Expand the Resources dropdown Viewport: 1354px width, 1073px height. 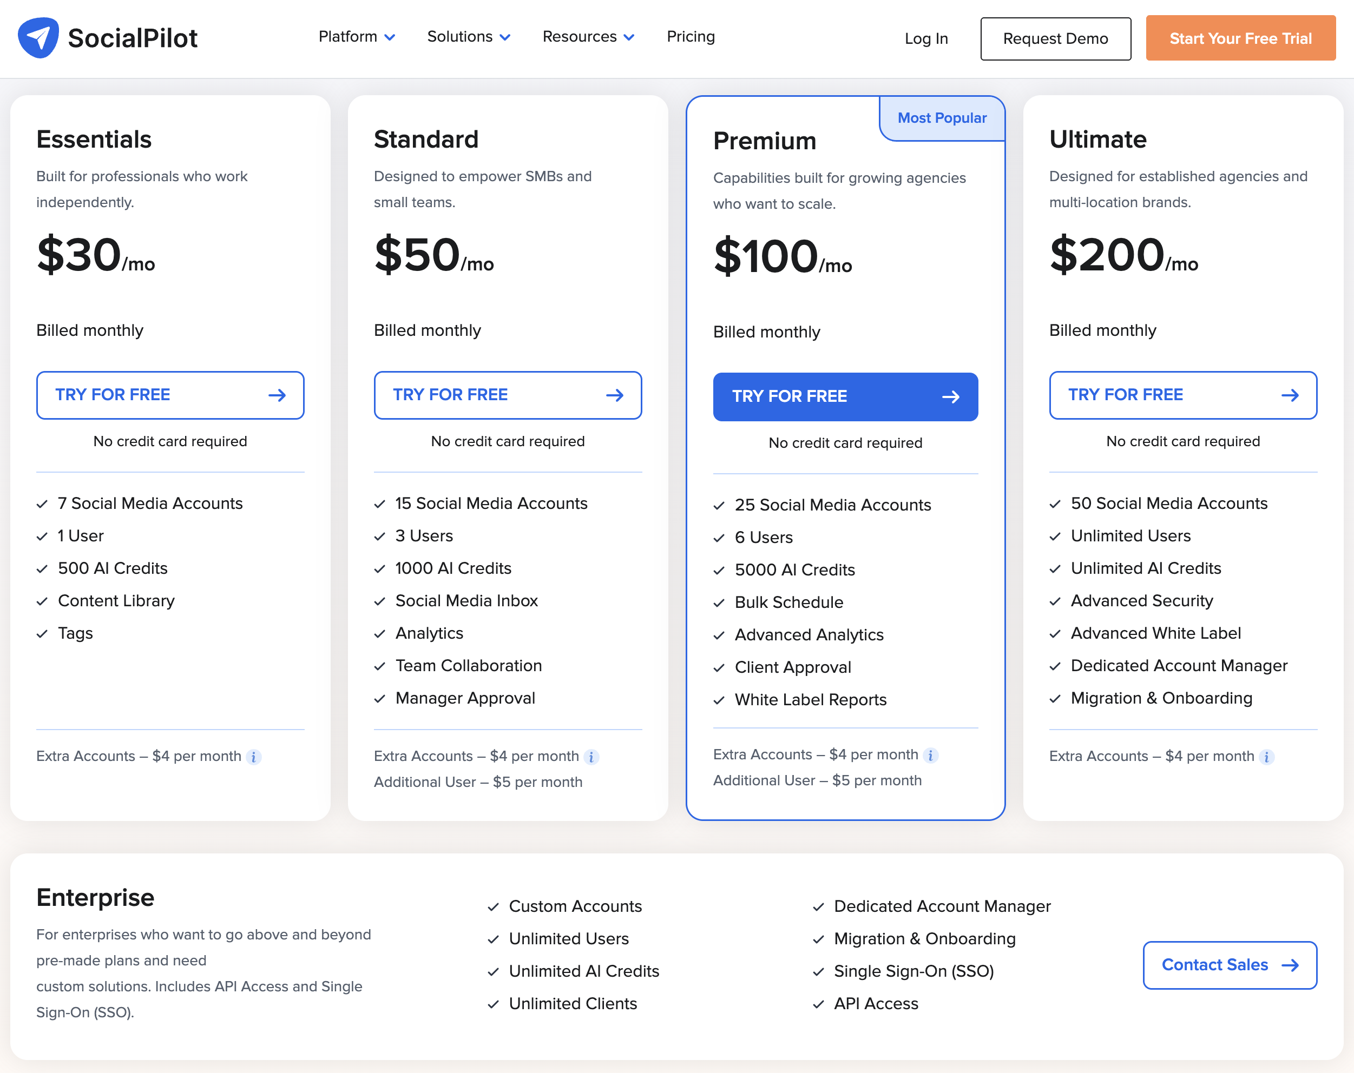587,37
